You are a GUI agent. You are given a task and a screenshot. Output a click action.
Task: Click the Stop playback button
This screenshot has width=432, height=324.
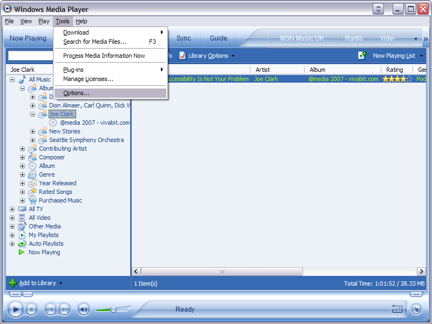(x=31, y=309)
